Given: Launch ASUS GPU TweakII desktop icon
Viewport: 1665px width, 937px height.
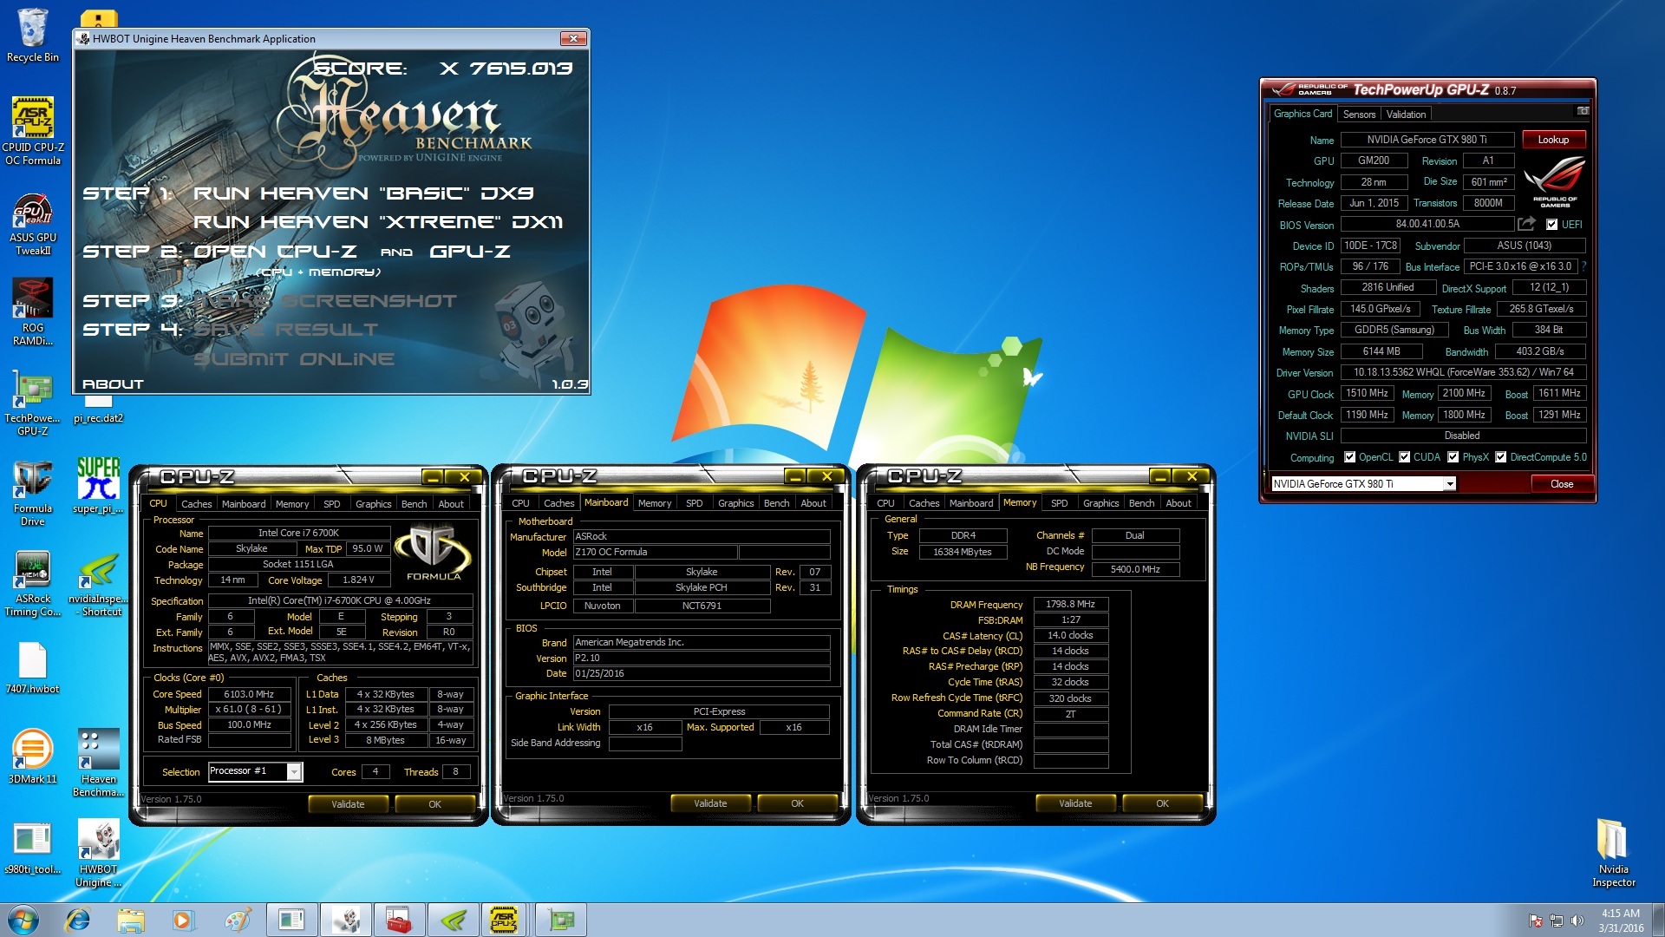Looking at the screenshot, I should [x=32, y=222].
